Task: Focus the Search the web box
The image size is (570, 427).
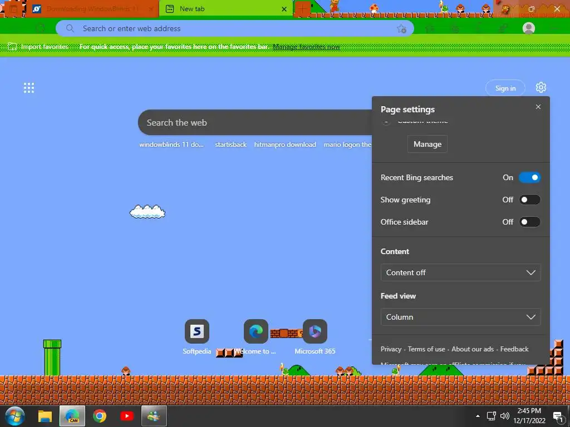Action: pyautogui.click(x=255, y=122)
